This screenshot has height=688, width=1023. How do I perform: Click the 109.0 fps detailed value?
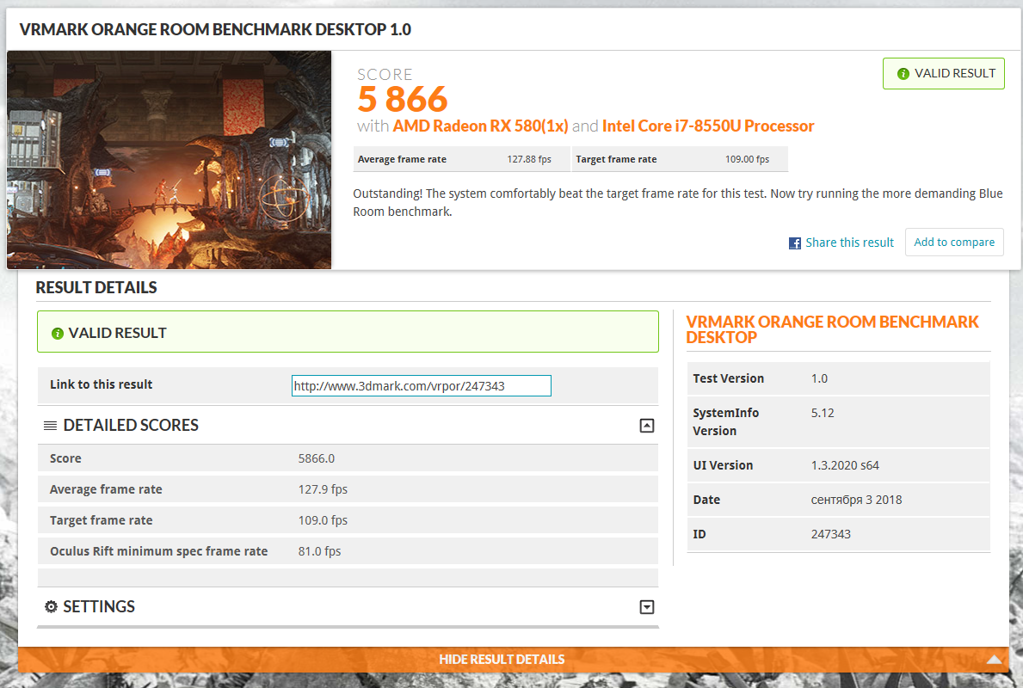323,520
